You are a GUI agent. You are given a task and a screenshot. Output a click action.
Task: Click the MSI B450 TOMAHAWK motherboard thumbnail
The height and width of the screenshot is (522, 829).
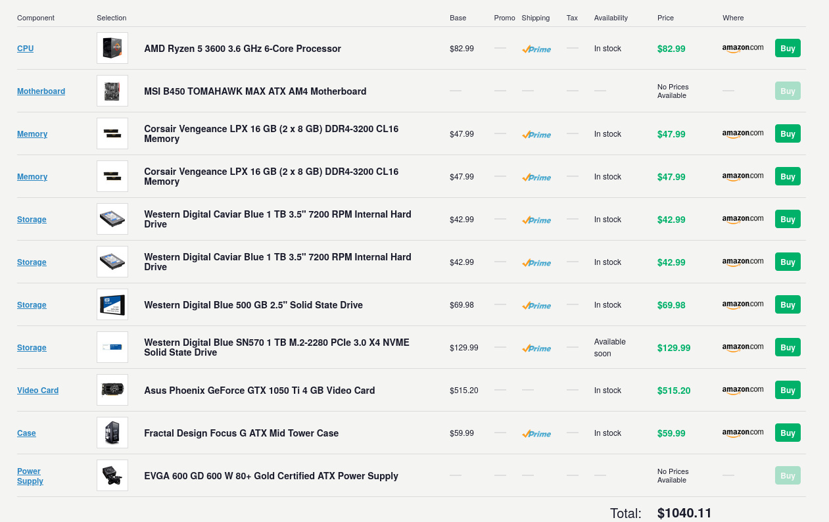[112, 91]
